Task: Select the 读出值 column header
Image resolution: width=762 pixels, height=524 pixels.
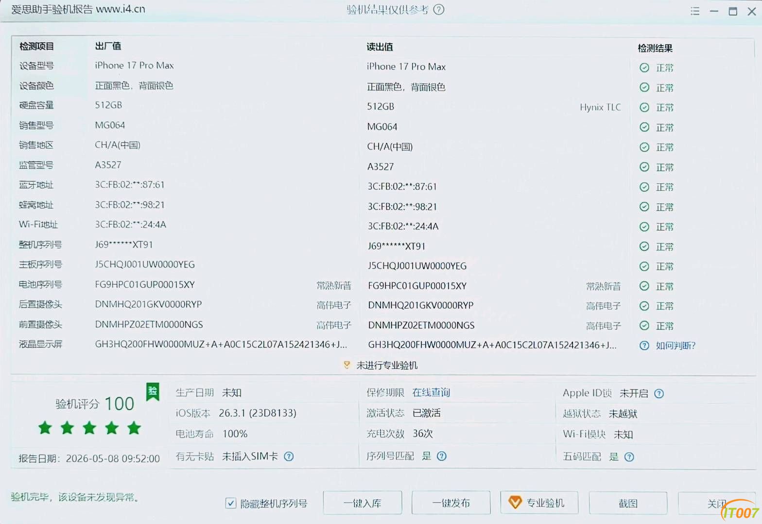Action: 380,47
